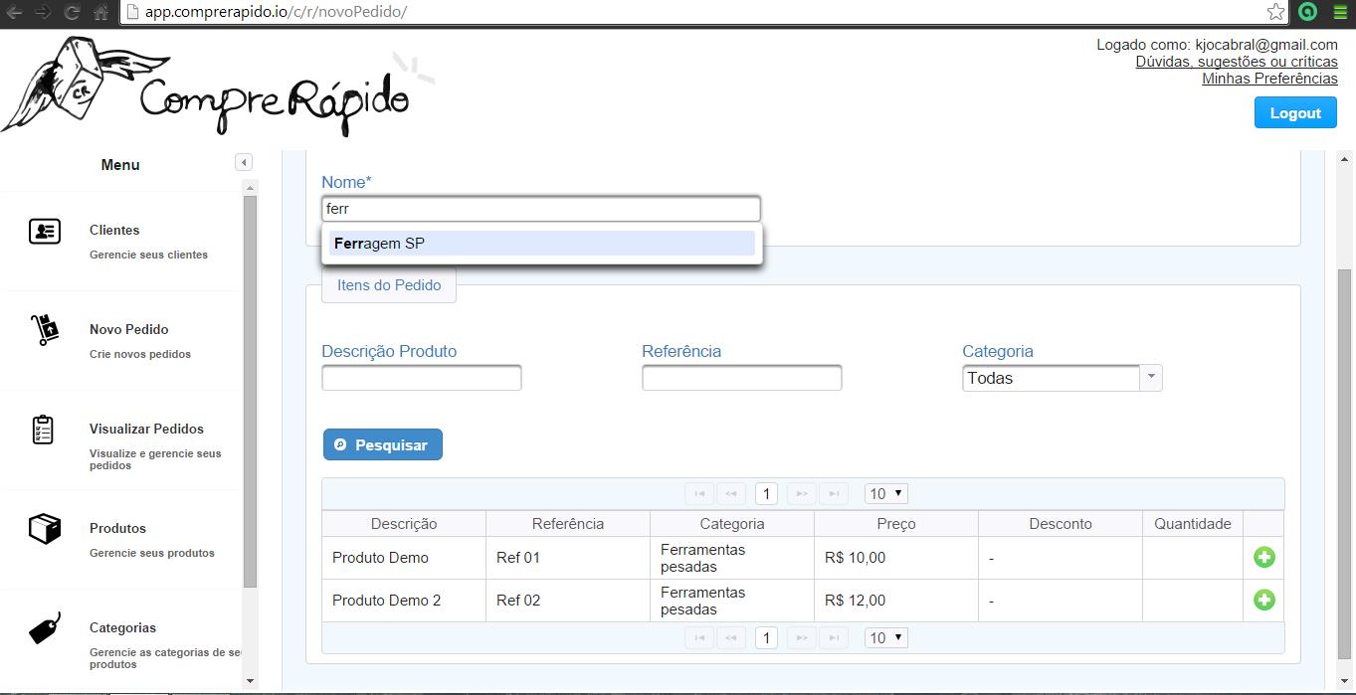This screenshot has width=1356, height=695.
Task: Click the Referência input field
Action: pos(742,378)
